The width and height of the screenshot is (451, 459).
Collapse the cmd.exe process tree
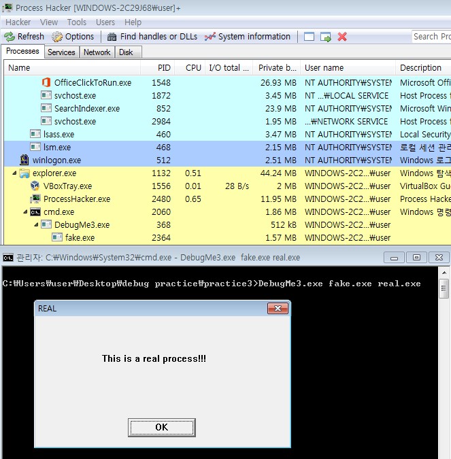point(25,211)
